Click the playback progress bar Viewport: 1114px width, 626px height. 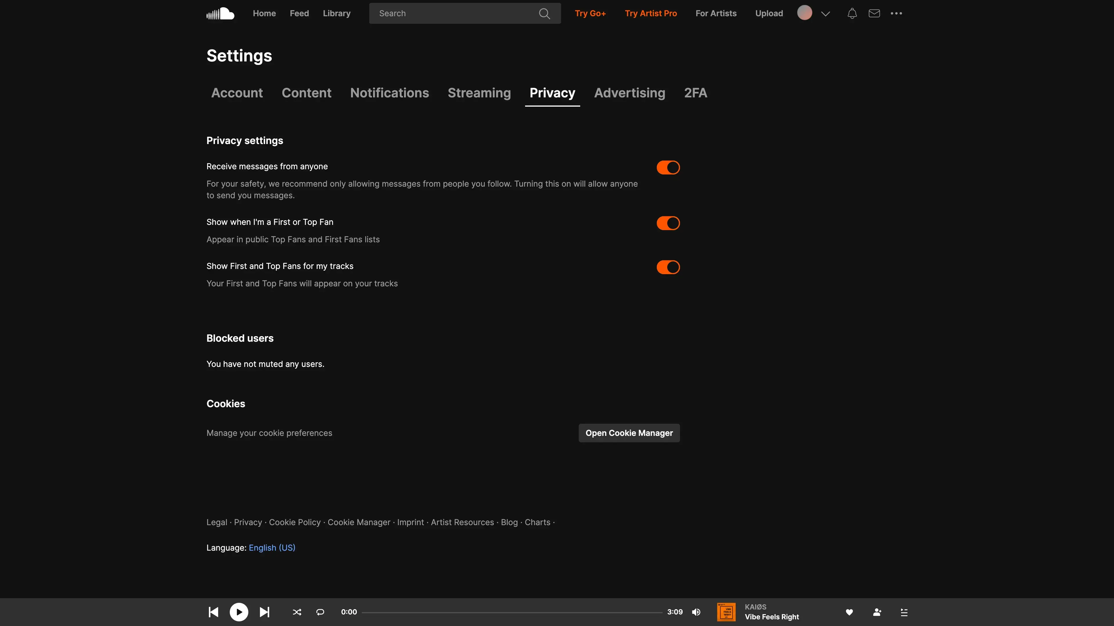[x=511, y=612]
